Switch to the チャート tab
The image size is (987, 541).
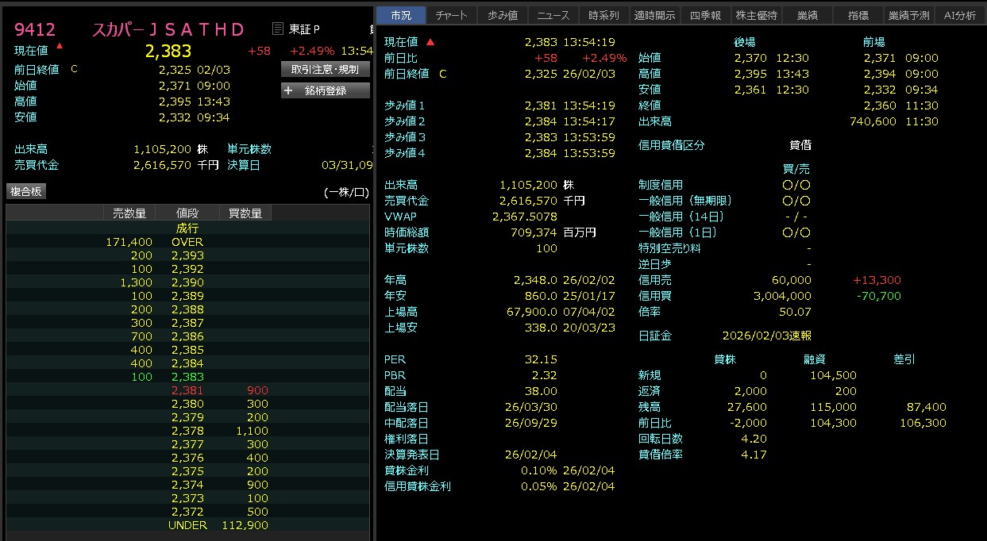452,15
